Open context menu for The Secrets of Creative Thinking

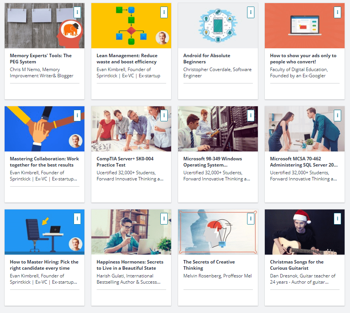[x=251, y=218]
